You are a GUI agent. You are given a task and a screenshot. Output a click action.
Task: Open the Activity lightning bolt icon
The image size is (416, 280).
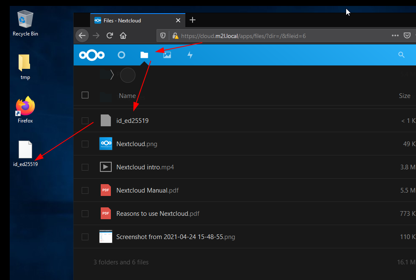click(190, 55)
